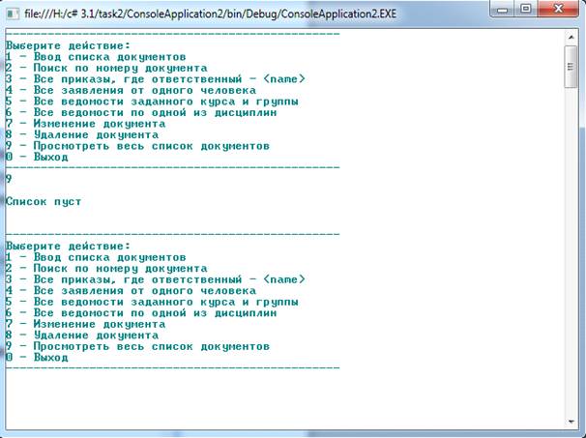
Task: Click the vertical scrollbar thumb
Action: pos(571,67)
